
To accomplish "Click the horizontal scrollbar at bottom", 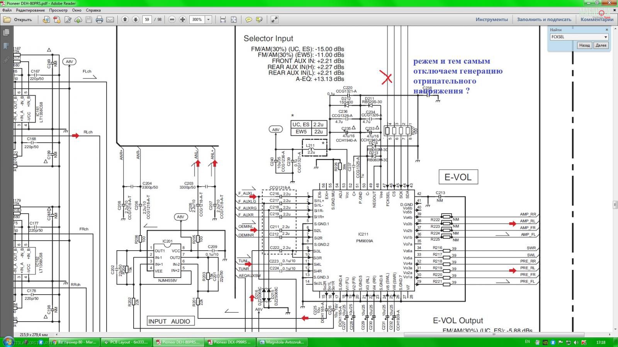I will tap(494, 334).
